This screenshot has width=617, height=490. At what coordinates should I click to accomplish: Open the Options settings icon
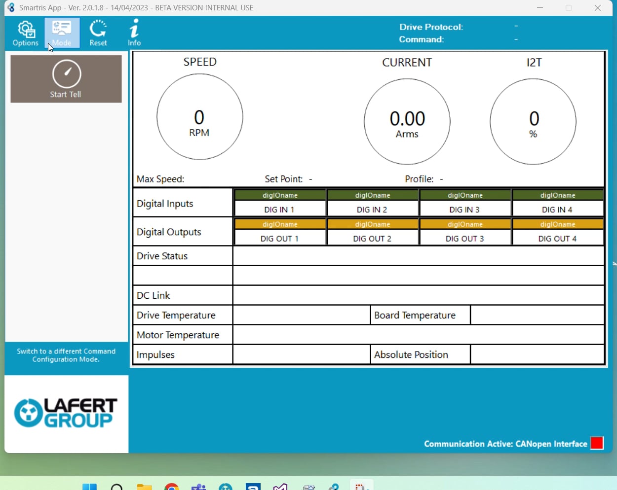[26, 34]
